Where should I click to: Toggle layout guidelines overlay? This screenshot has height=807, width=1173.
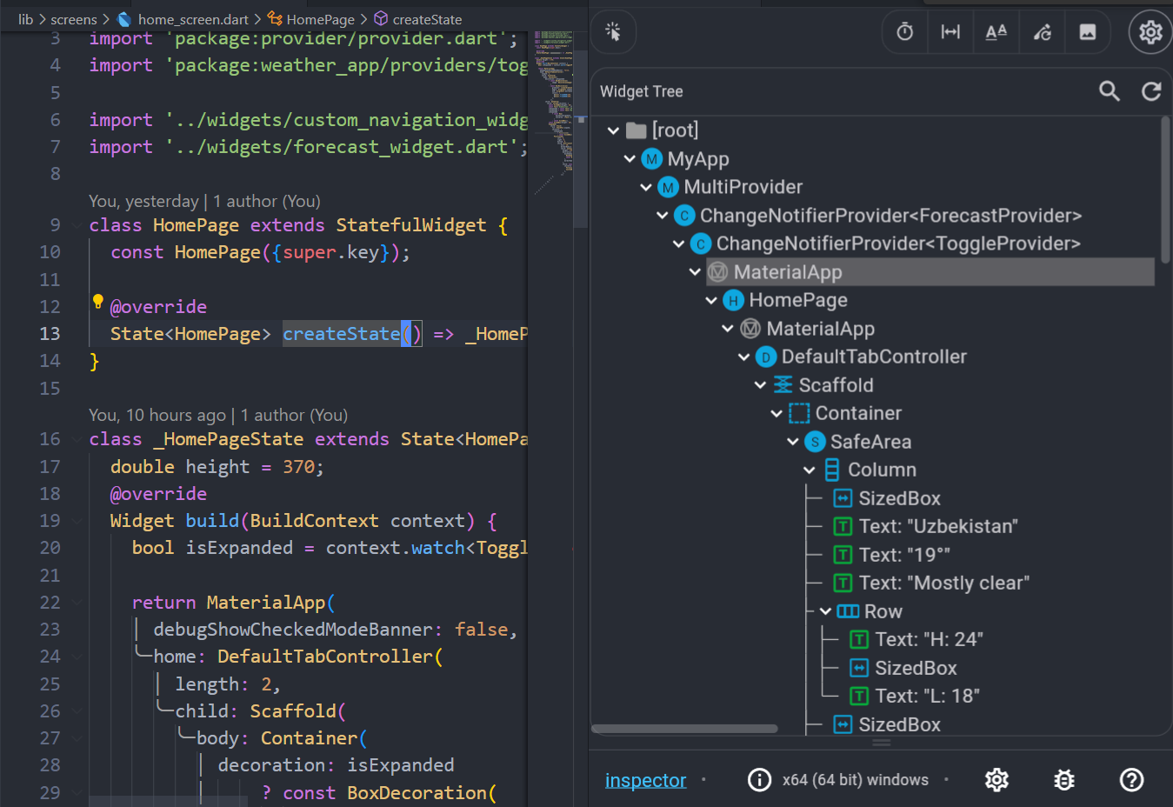click(x=950, y=31)
